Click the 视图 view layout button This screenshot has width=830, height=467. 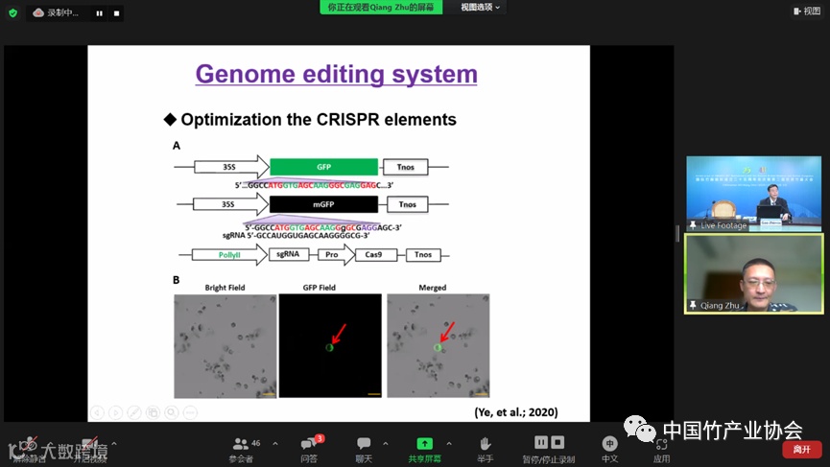(x=807, y=11)
